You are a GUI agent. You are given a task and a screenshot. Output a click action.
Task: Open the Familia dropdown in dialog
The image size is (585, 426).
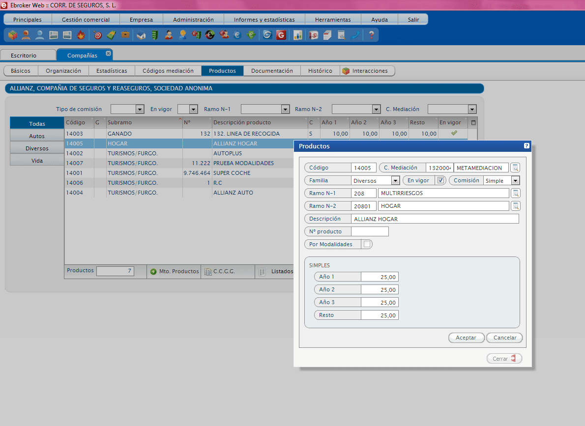pos(395,180)
